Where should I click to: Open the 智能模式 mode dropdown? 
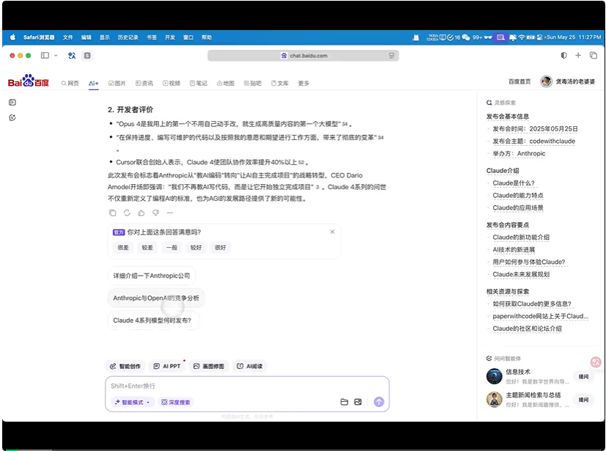(x=132, y=403)
